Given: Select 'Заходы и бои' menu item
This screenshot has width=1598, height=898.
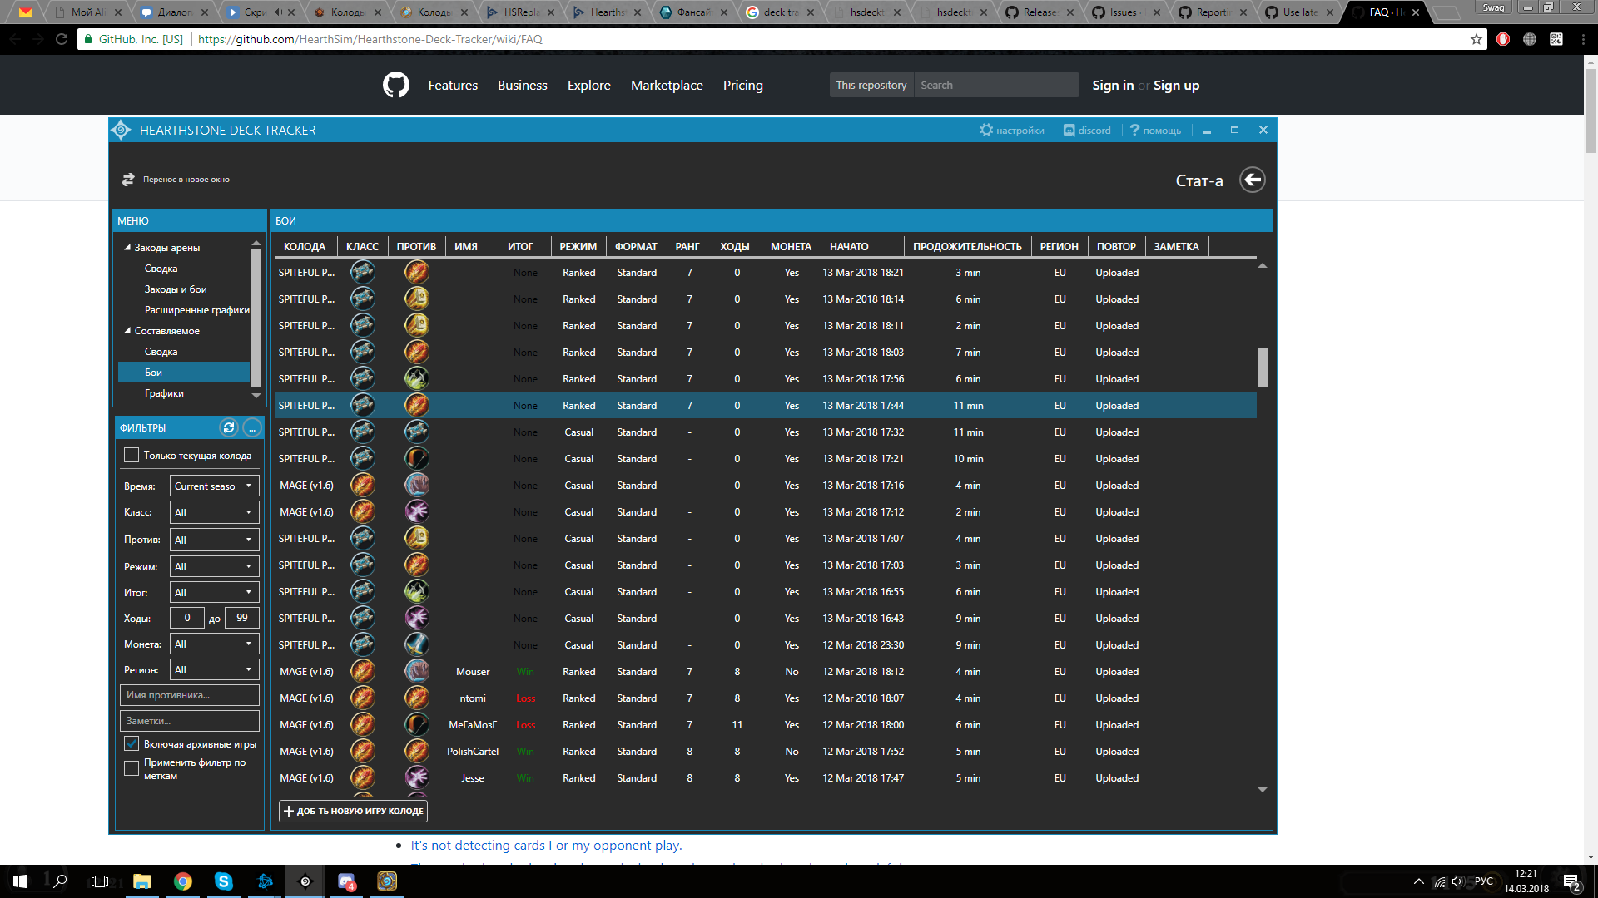Looking at the screenshot, I should [x=176, y=289].
